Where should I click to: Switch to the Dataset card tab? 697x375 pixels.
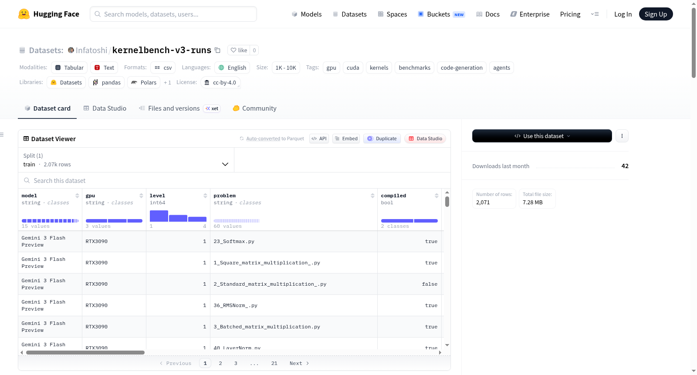click(x=47, y=108)
